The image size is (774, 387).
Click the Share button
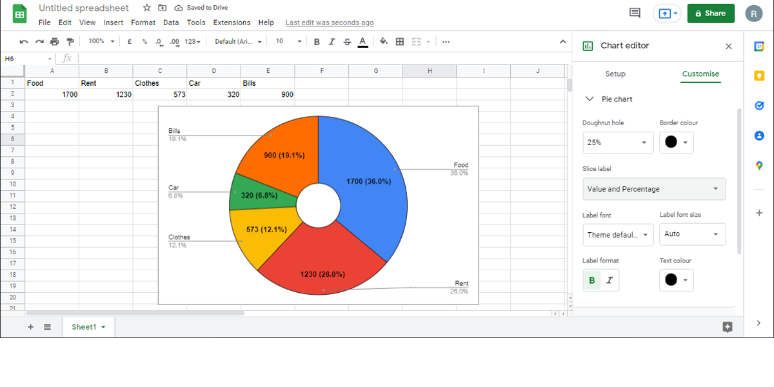tap(711, 14)
